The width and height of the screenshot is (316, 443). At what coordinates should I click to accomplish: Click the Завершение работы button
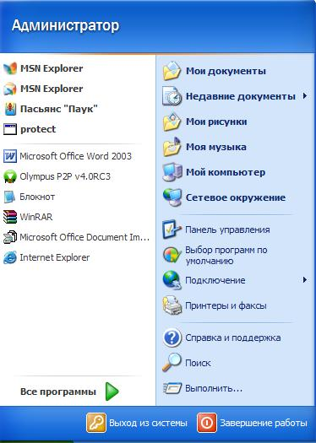pos(253,423)
